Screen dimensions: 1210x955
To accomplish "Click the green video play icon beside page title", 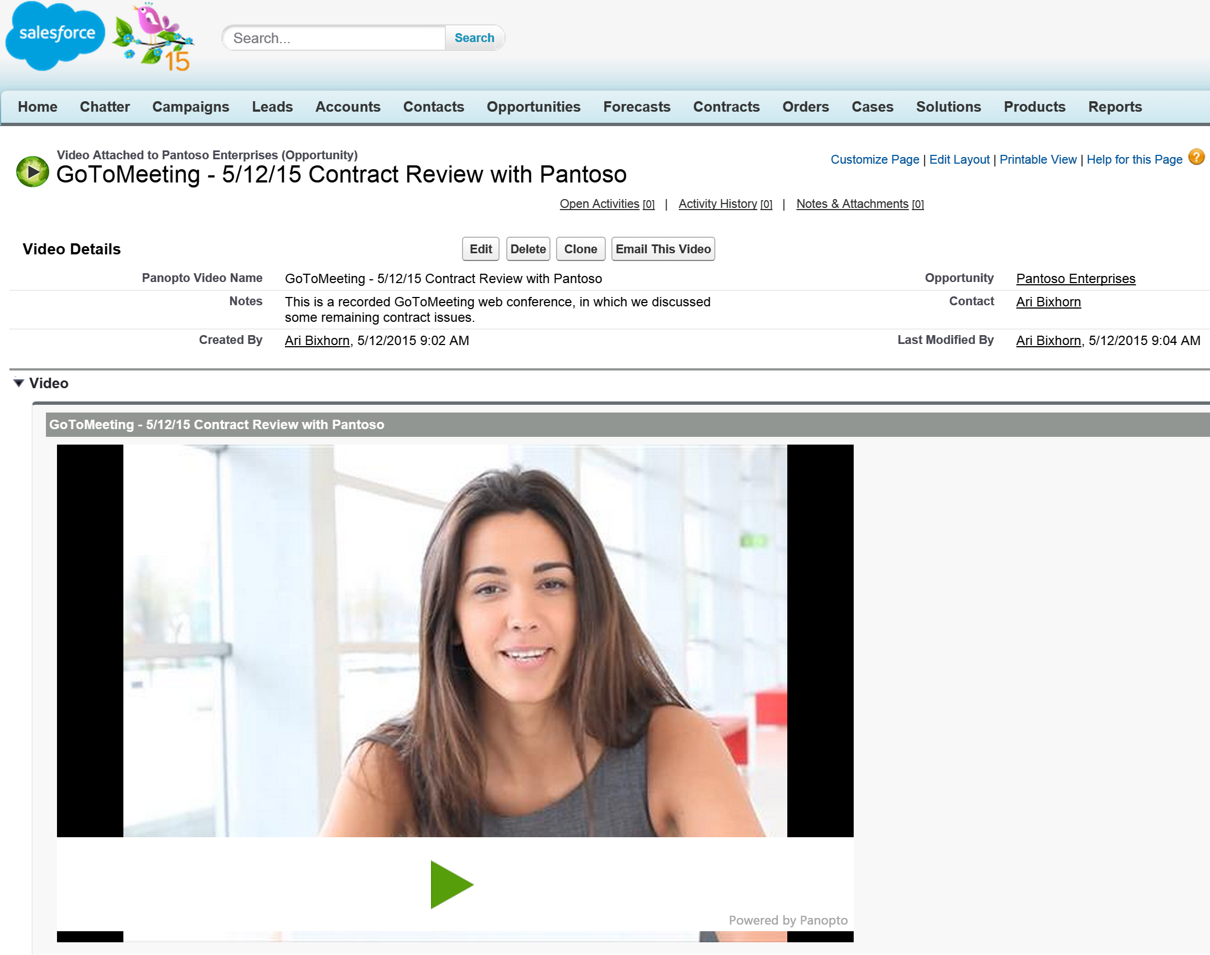I will click(x=33, y=171).
